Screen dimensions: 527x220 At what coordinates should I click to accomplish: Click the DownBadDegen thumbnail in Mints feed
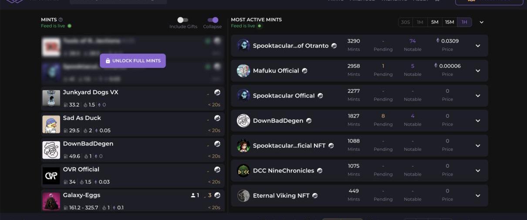pos(51,150)
